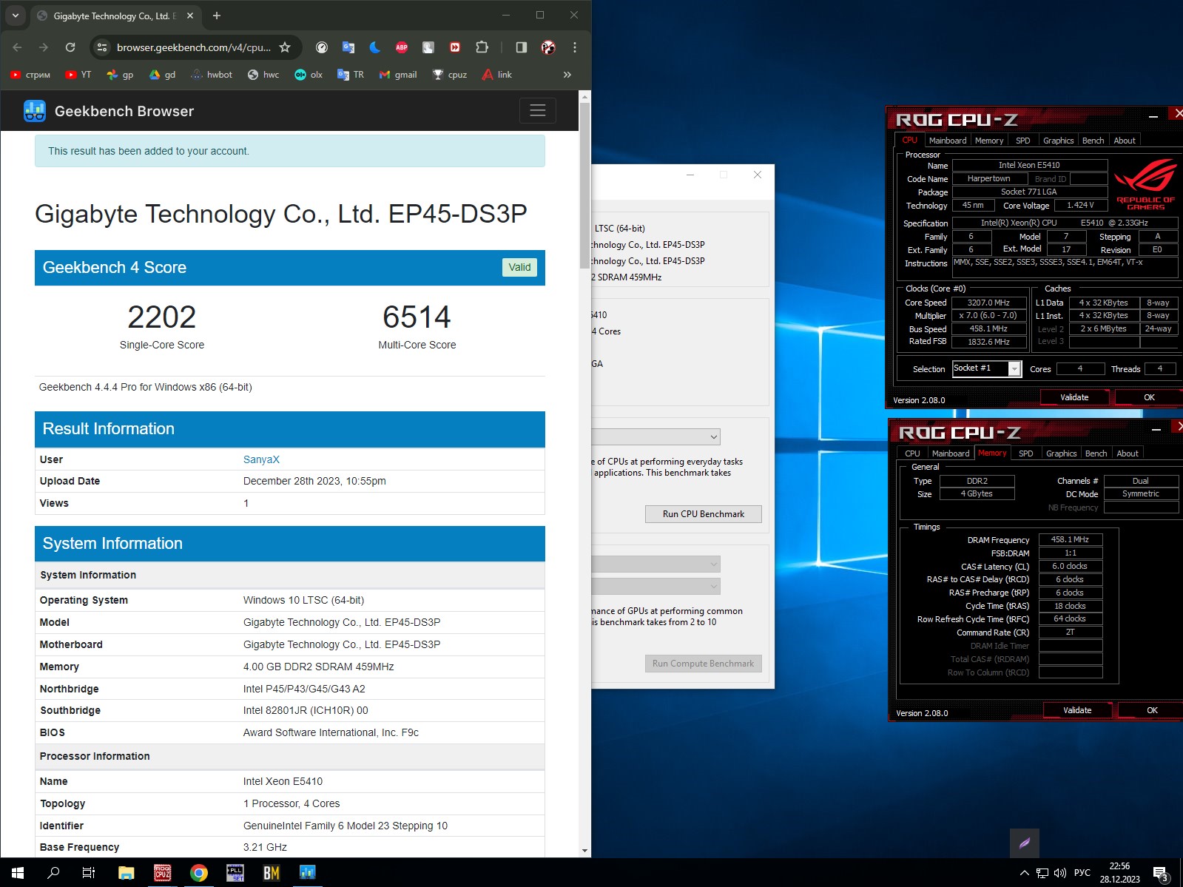Viewport: 1183px width, 887px height.
Task: Open About tab in top CPU-Z window
Action: pyautogui.click(x=1125, y=141)
